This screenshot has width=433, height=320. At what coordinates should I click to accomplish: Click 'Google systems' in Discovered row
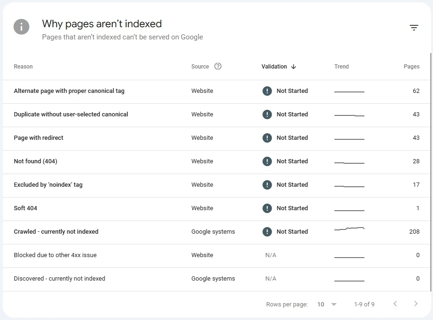click(x=213, y=279)
